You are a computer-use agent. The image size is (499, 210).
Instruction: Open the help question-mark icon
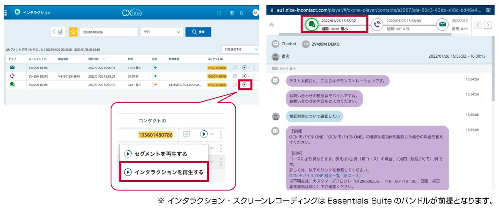(x=219, y=13)
